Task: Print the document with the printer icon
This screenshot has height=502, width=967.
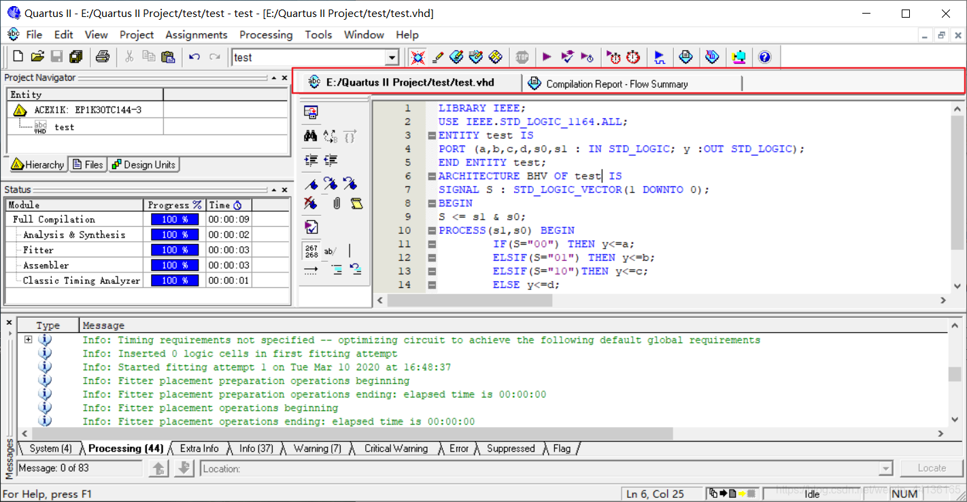Action: (x=102, y=57)
